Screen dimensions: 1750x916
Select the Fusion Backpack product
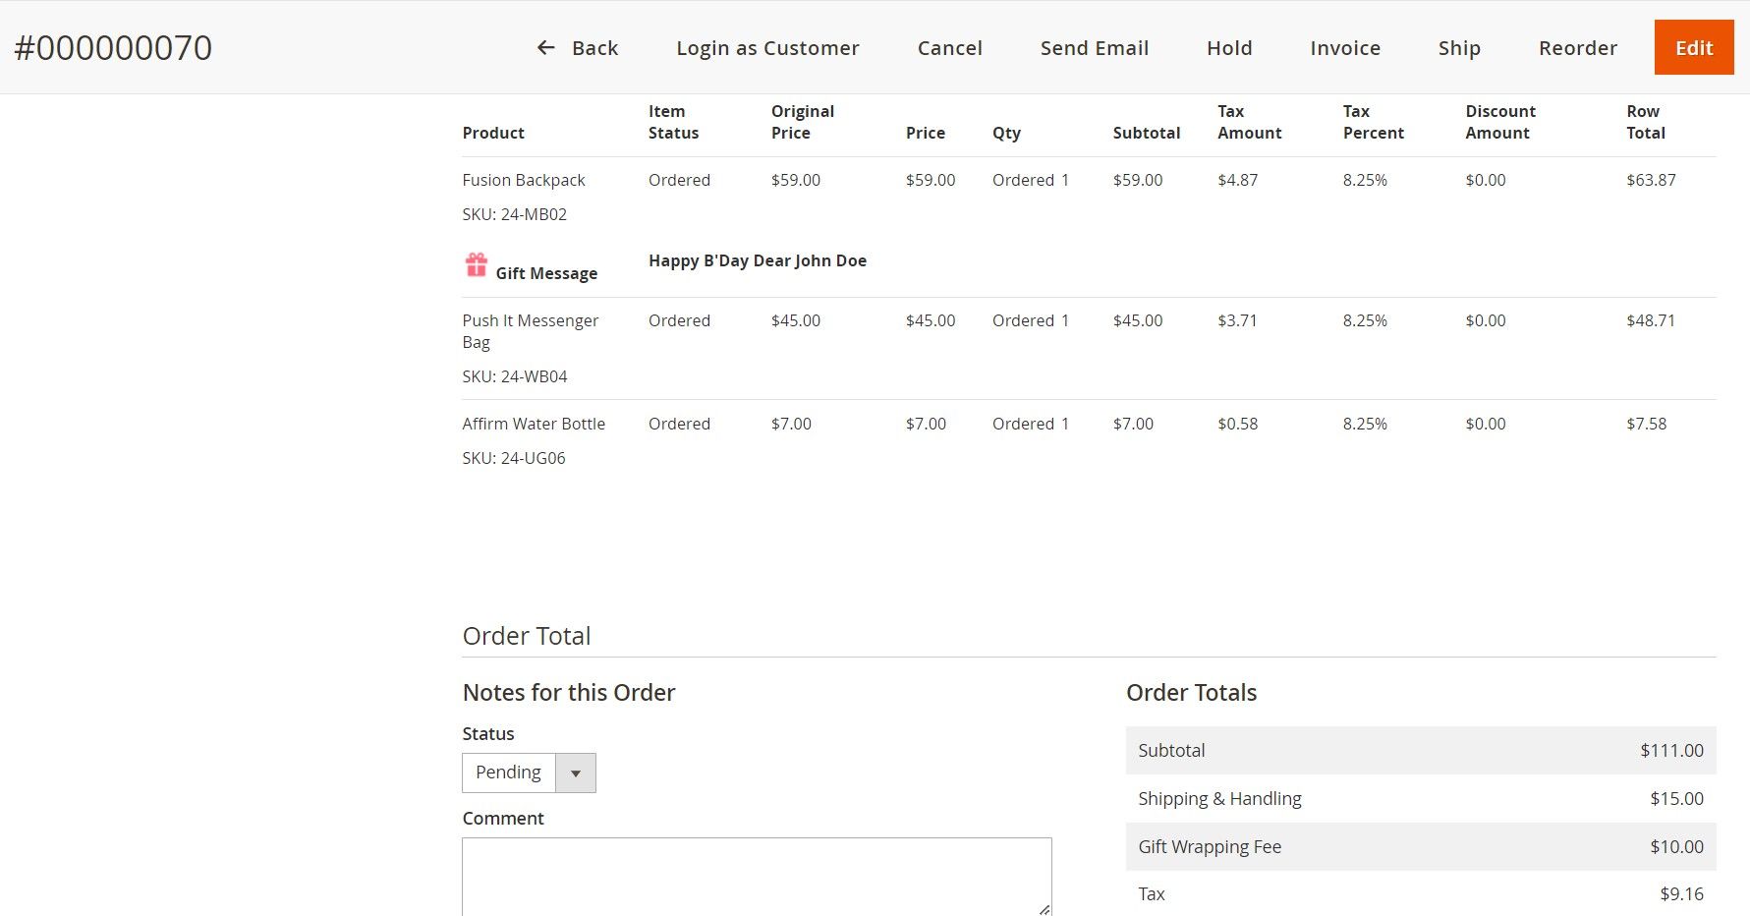tap(524, 180)
